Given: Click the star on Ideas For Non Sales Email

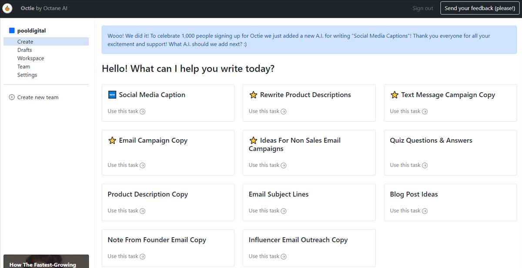Looking at the screenshot, I should pyautogui.click(x=253, y=140).
